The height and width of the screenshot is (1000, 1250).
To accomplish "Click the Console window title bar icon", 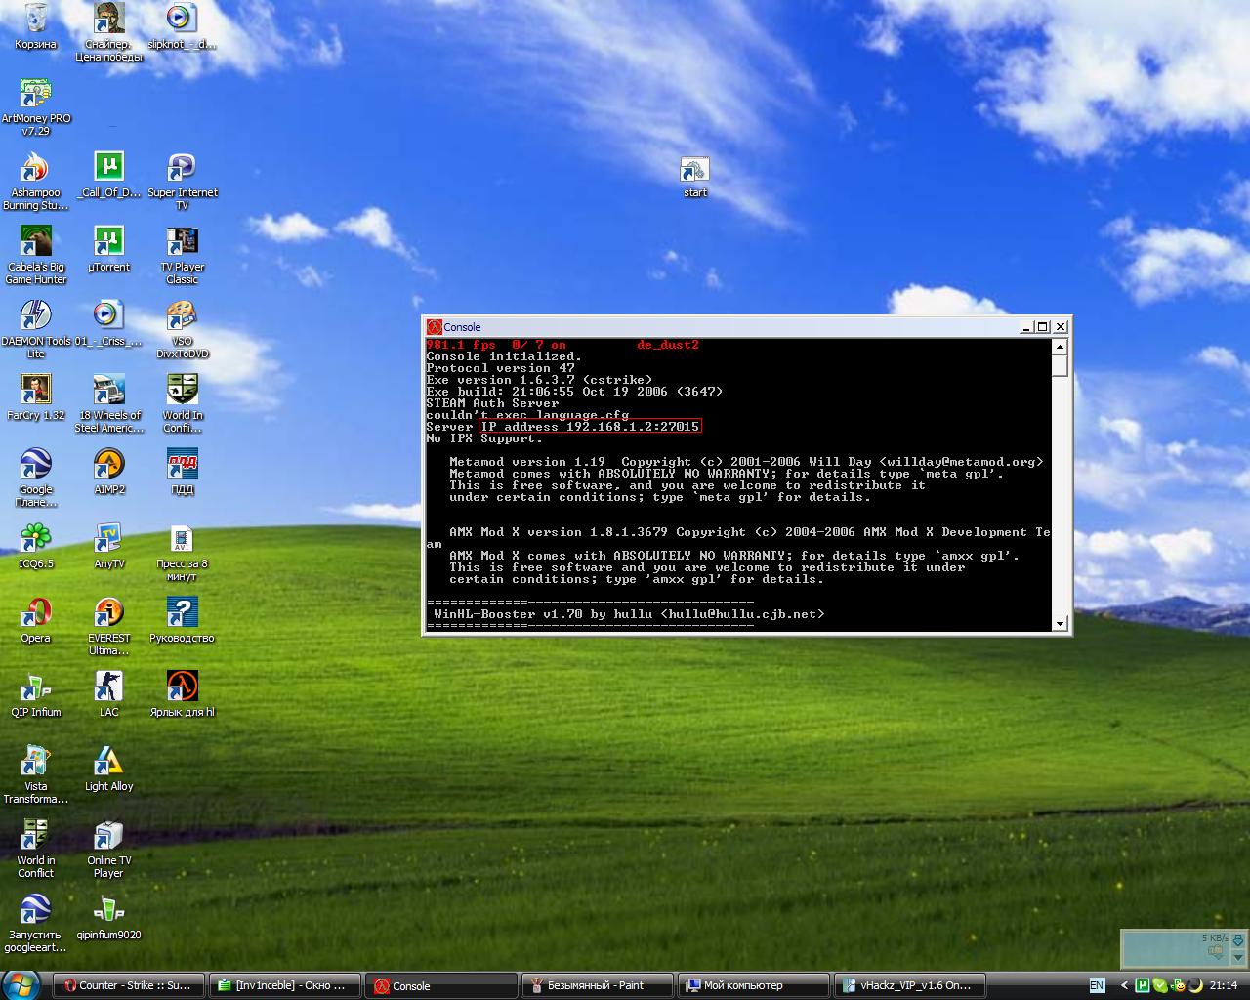I will (435, 327).
